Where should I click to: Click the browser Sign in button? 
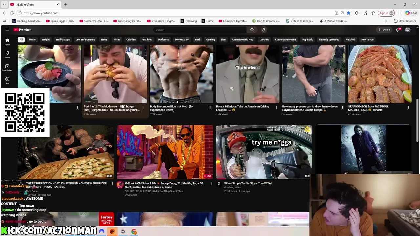[x=387, y=13]
